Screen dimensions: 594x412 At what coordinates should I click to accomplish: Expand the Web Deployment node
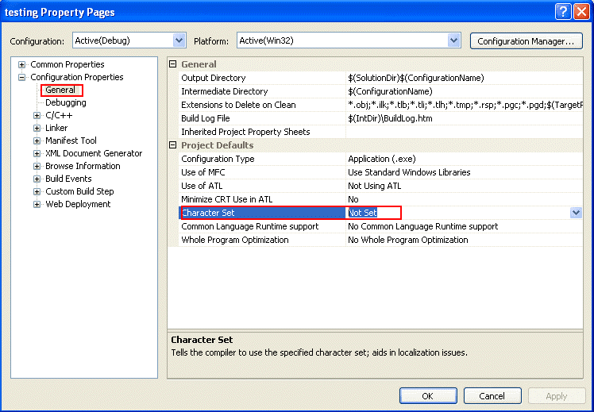click(x=37, y=205)
